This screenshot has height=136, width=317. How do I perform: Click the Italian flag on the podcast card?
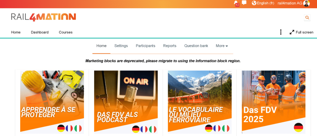point(153,129)
